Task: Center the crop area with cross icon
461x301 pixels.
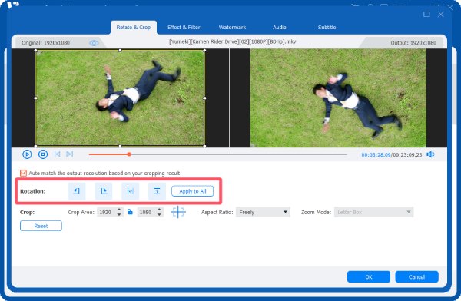Action: tap(178, 212)
